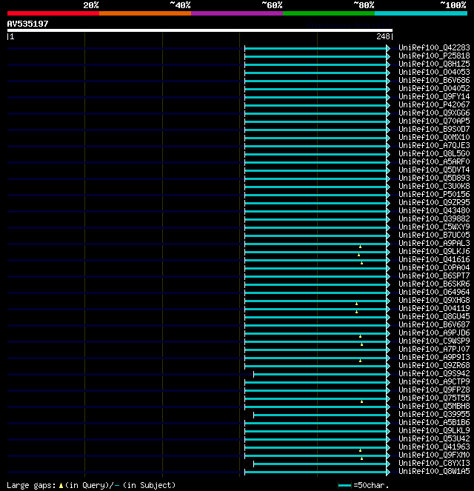Select the UniRef100_A5B1B6 label
The height and width of the screenshot is (491, 474).
(x=434, y=422)
